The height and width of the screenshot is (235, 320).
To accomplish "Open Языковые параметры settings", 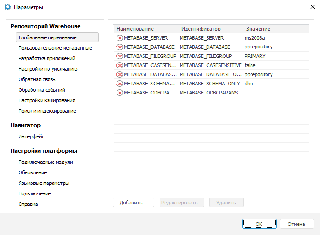I will [44, 183].
